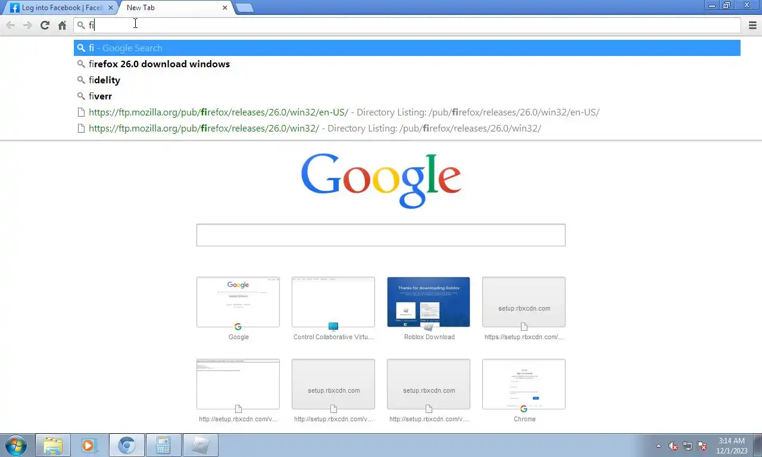Click the Google favicon under the Chrome thumbnail
This screenshot has height=457, width=762.
click(x=524, y=409)
